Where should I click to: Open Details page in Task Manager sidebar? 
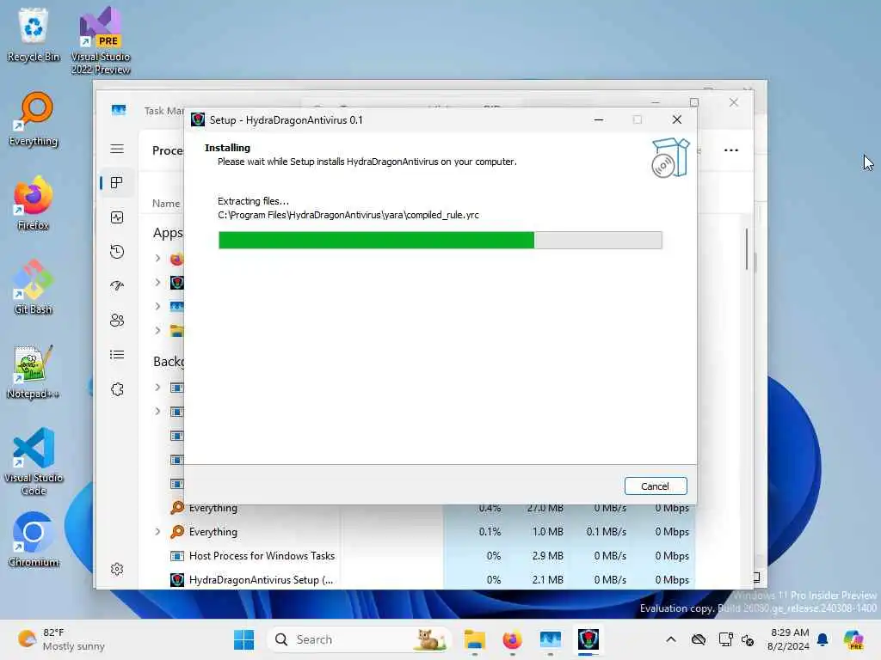tap(117, 355)
